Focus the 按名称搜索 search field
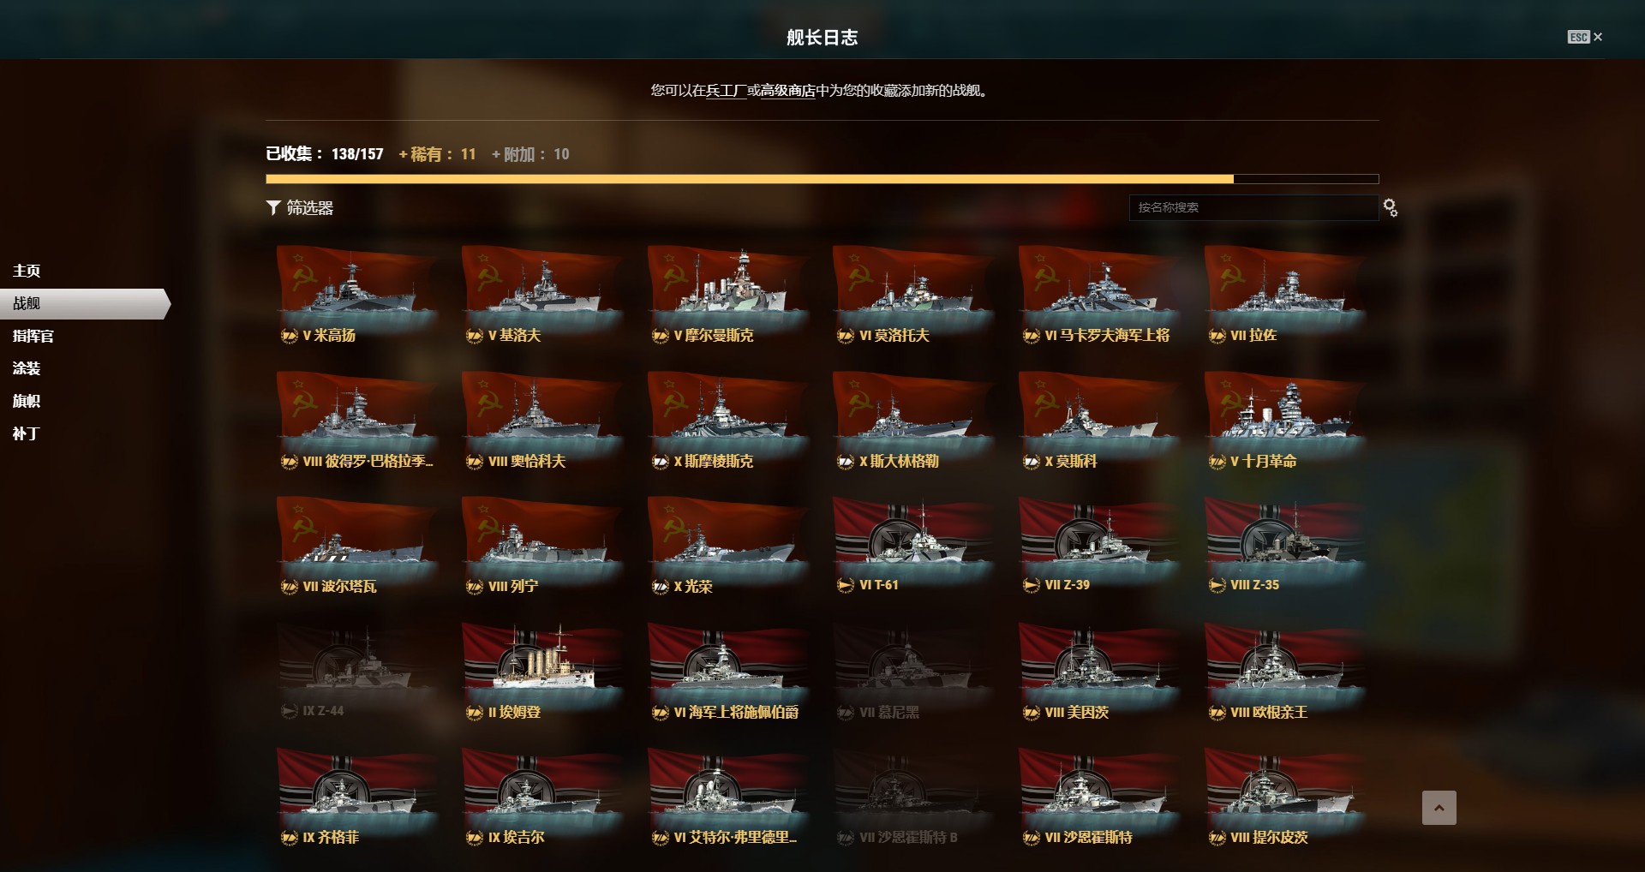This screenshot has height=872, width=1645. click(1253, 207)
